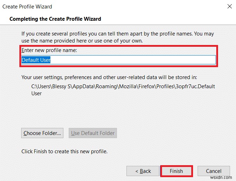Click the 'User' word on the path's second line
The height and width of the screenshot is (181, 236).
(x=37, y=93)
